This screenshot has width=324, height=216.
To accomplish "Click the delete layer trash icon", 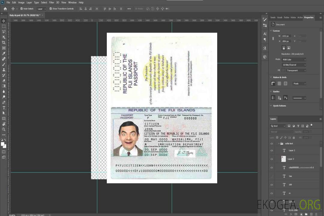I will 316,214.
